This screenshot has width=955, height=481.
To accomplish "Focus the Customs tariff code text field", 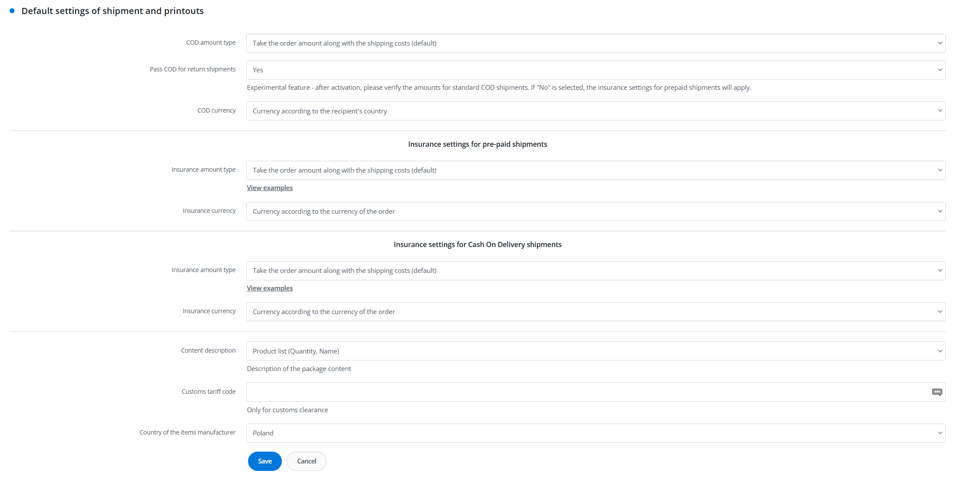I will (x=587, y=392).
